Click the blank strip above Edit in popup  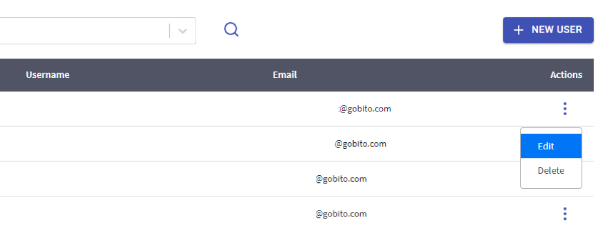click(551, 131)
